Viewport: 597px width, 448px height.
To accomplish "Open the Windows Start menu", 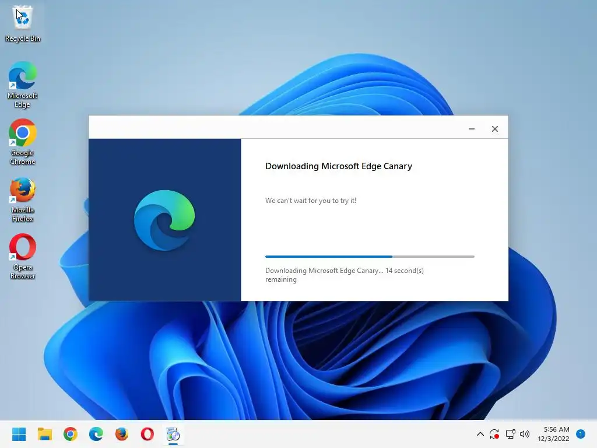I will point(19,434).
